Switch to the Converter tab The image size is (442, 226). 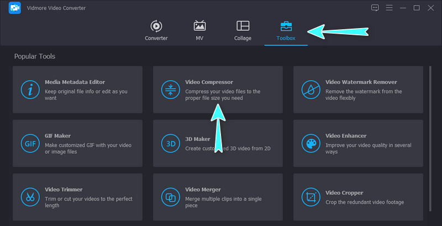point(156,30)
